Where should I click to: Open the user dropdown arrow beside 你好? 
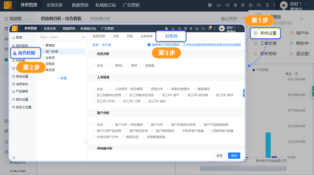(x=305, y=4)
